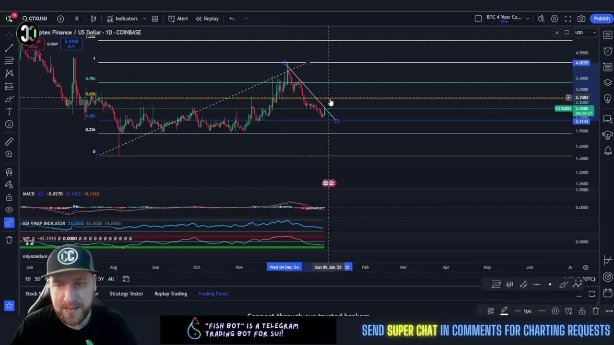
Task: Start bar Replay mode
Action: point(207,19)
